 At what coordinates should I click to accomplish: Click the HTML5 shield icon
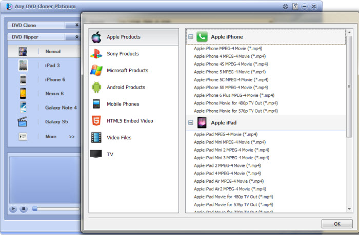96,121
